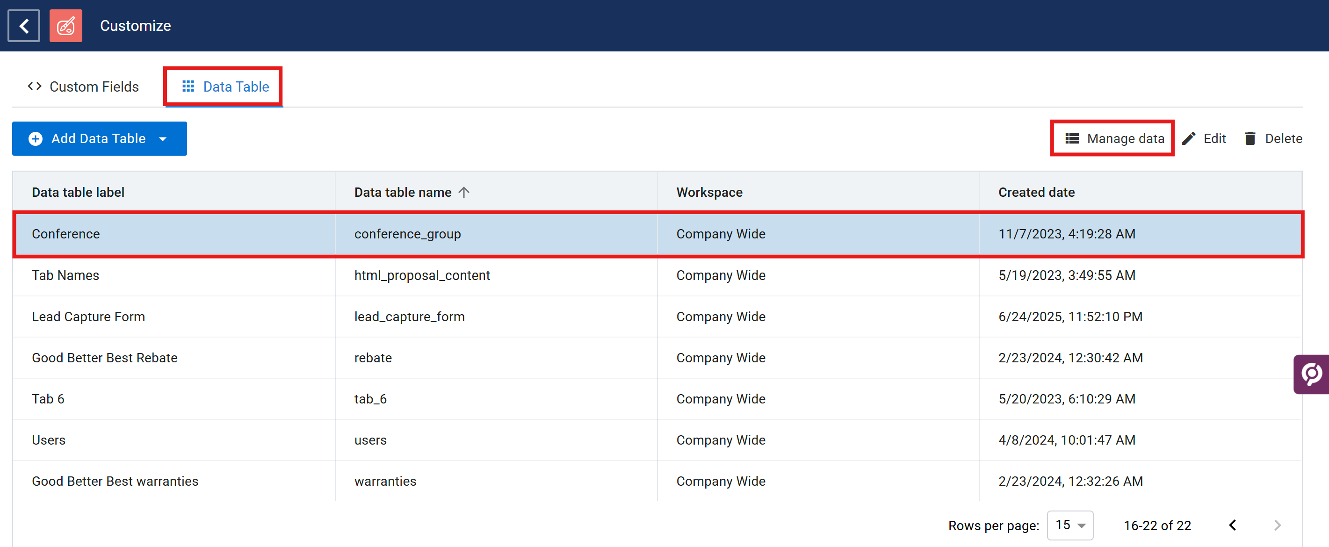Click the 5/20/2023, 6:10:29 AM date cell

coord(1067,399)
